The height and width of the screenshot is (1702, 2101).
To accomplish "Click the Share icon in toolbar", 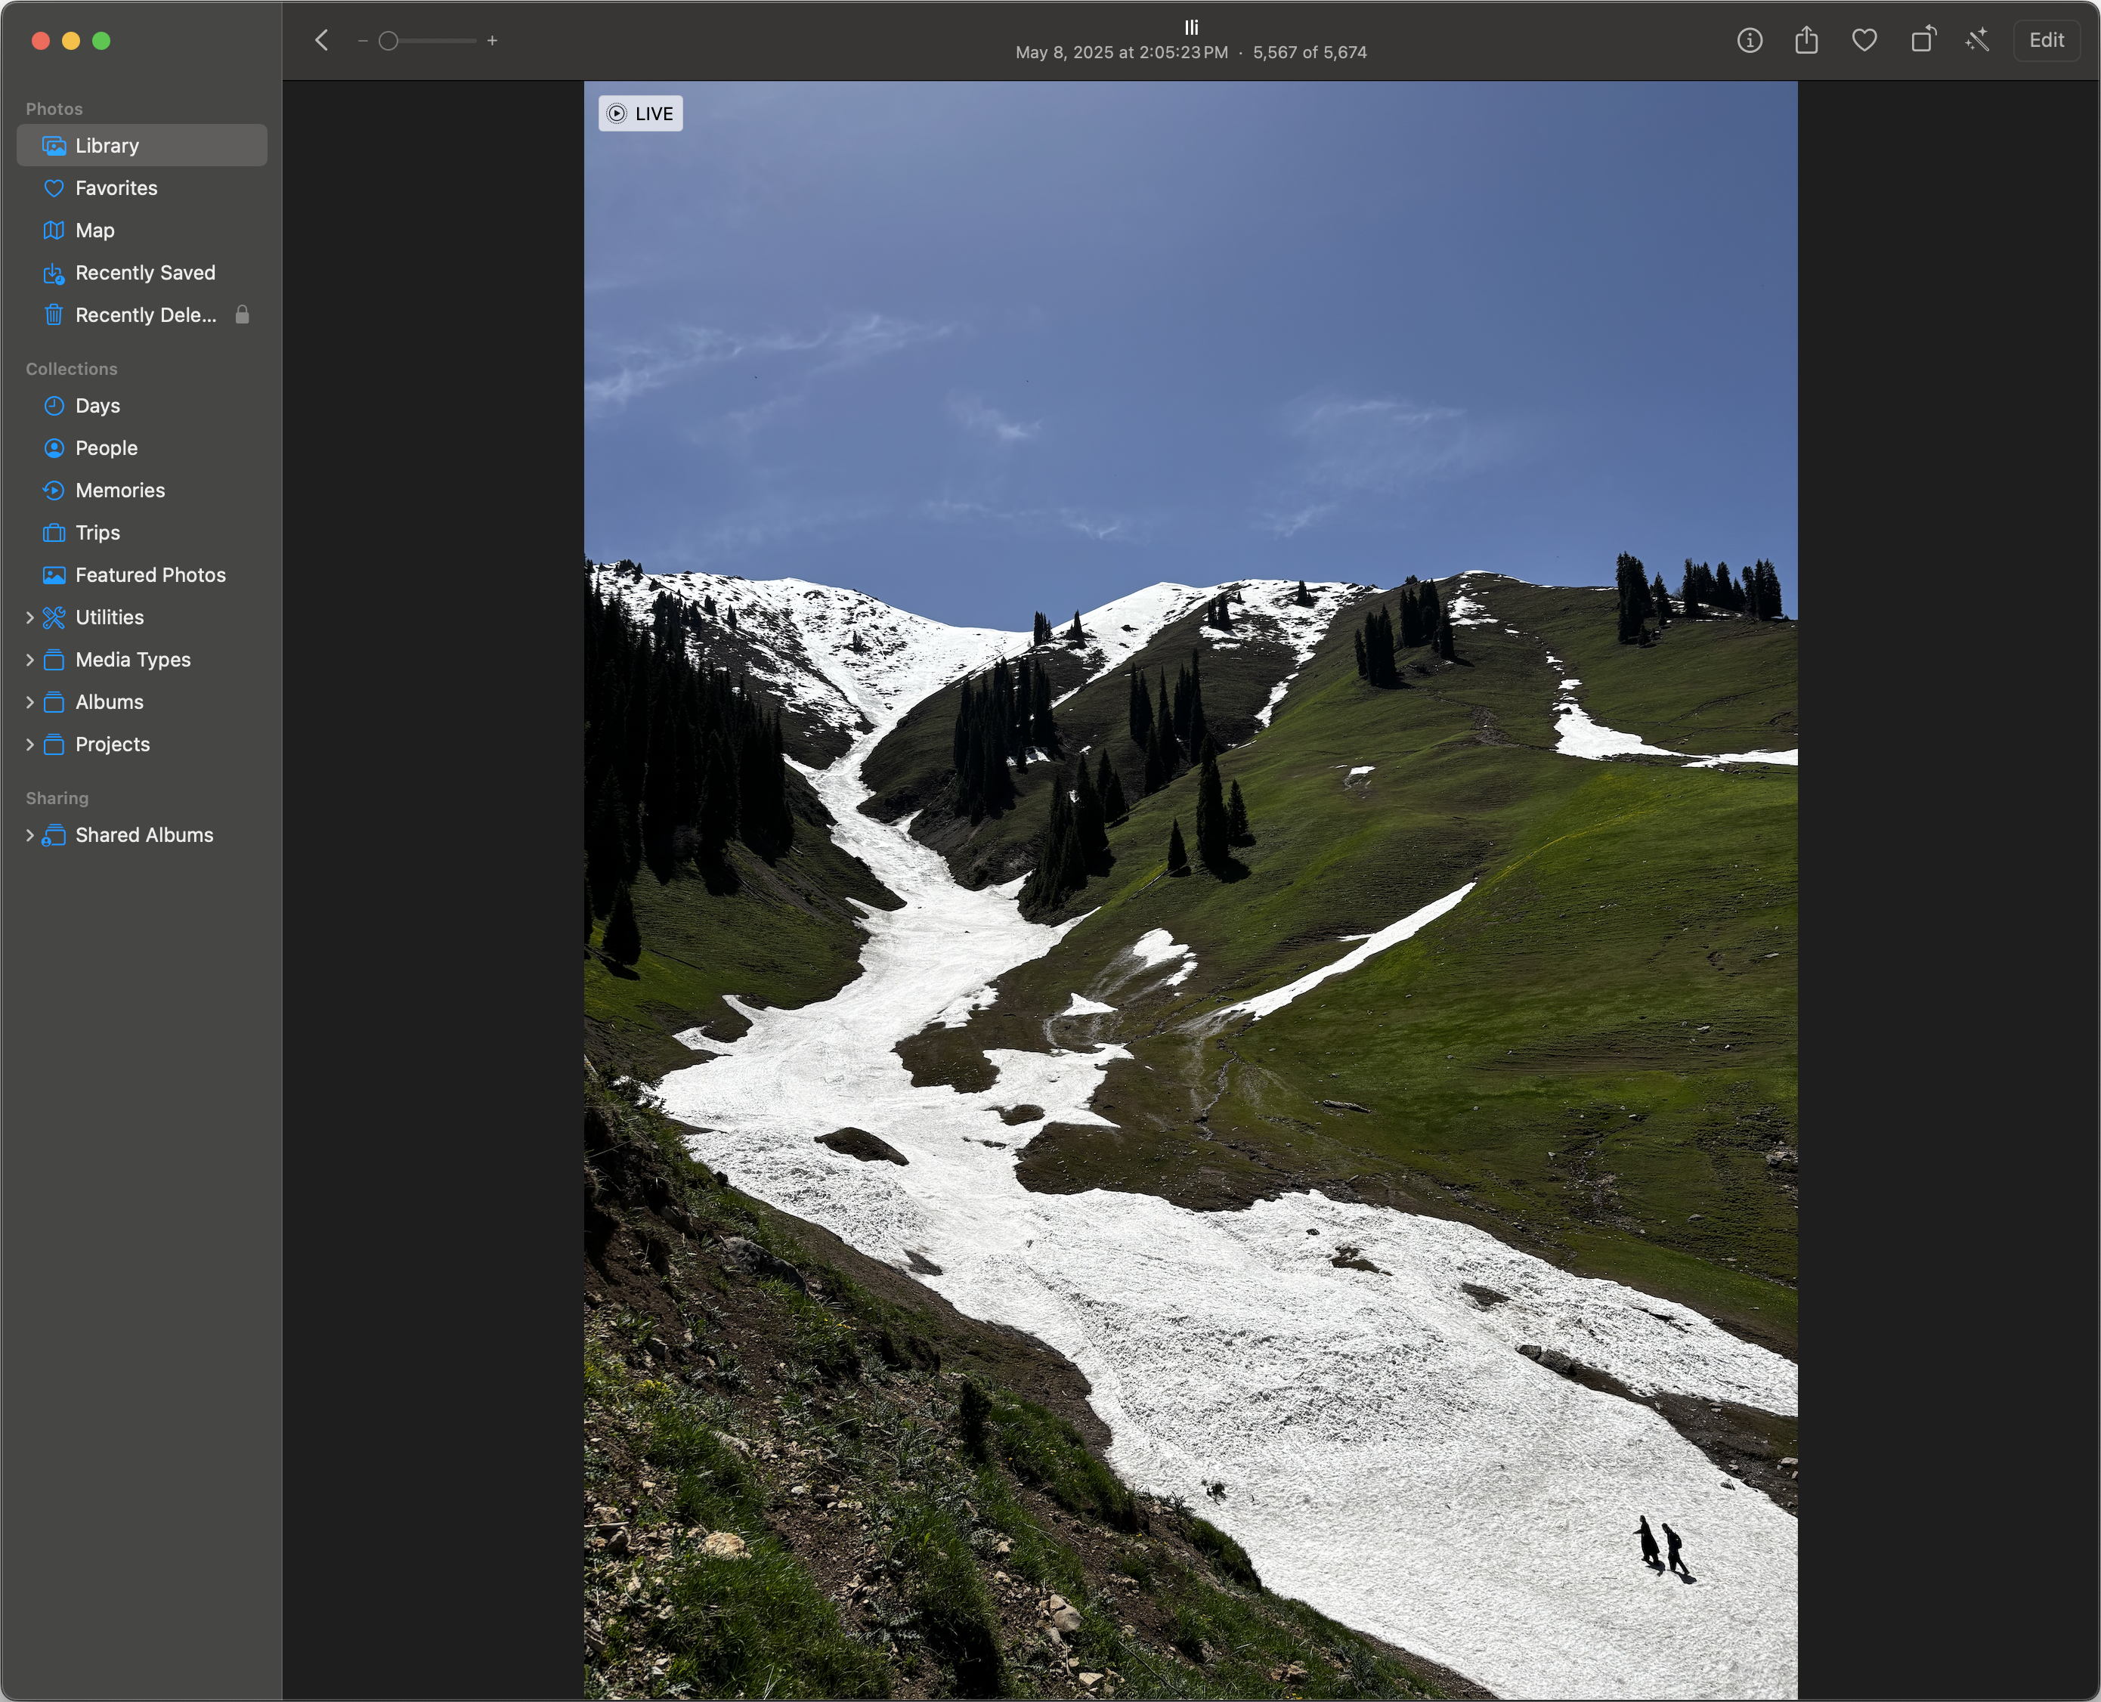I will tap(1806, 40).
